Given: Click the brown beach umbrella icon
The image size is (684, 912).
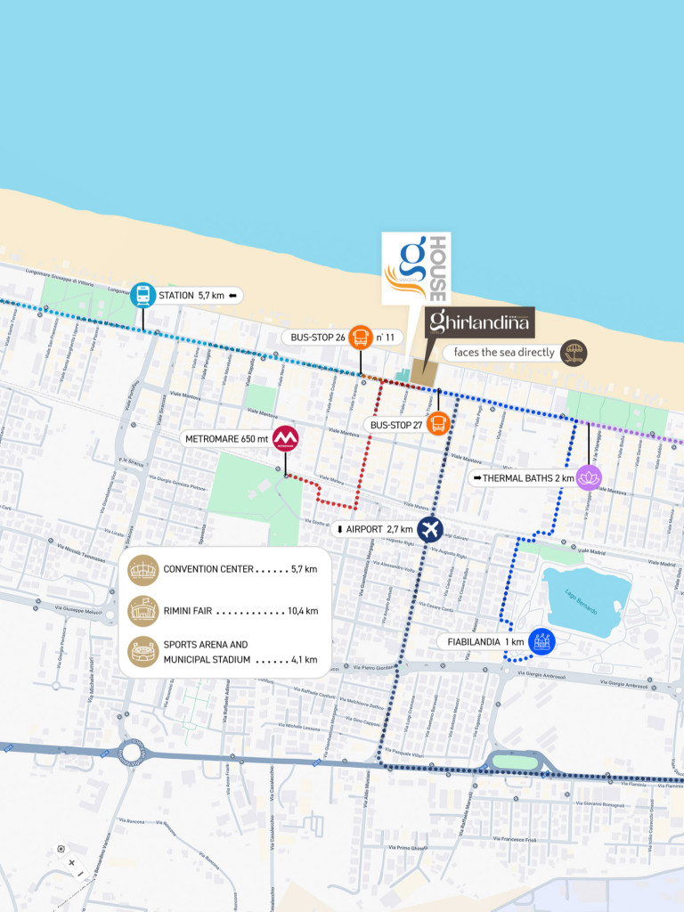Looking at the screenshot, I should [574, 353].
